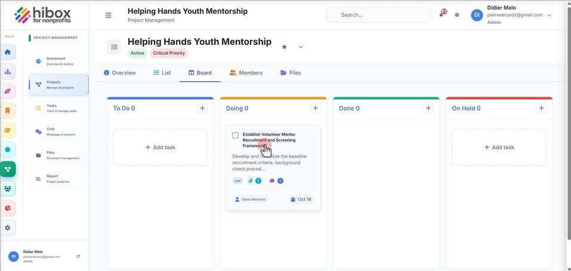Expand the Didier Melo account dropdown arrow
The height and width of the screenshot is (271, 571).
pos(550,15)
